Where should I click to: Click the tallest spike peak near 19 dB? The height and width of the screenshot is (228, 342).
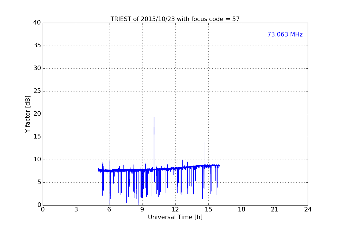click(154, 117)
